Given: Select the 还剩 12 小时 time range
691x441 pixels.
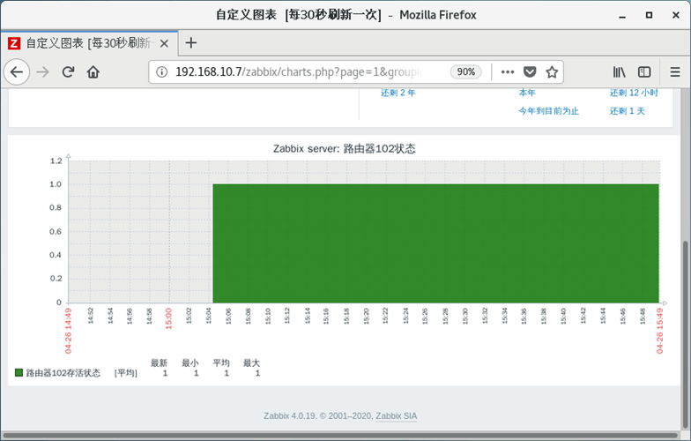Looking at the screenshot, I should pyautogui.click(x=634, y=93).
